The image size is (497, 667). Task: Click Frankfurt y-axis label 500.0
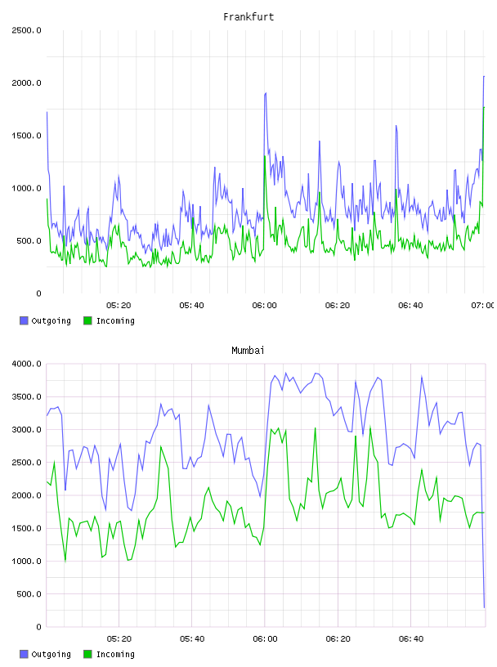(29, 241)
